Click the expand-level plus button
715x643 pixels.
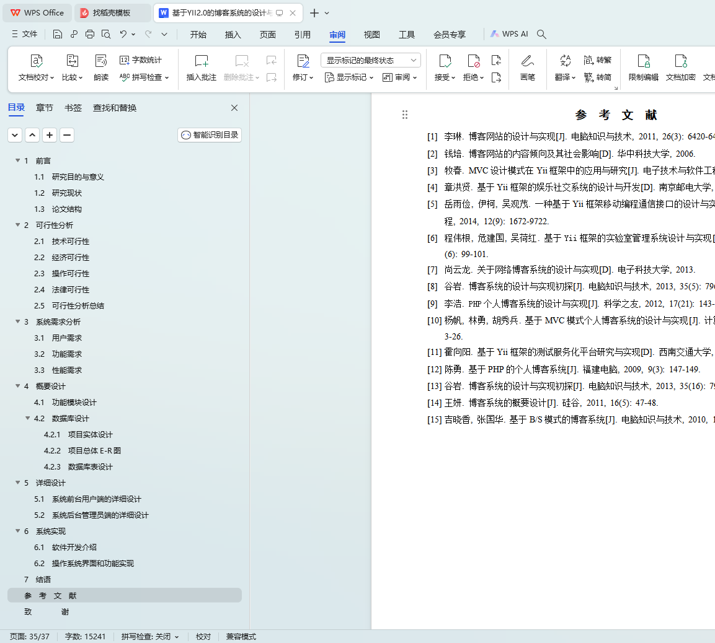(50, 135)
